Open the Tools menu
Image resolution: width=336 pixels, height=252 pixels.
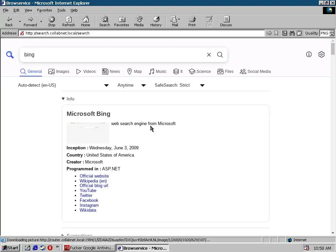tap(61, 10)
